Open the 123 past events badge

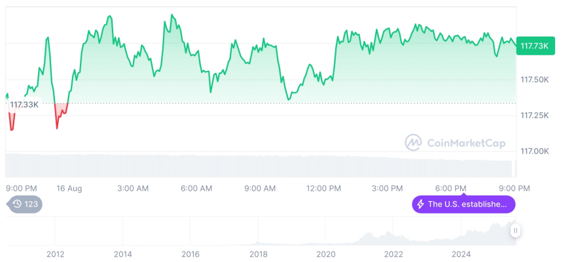pos(26,204)
